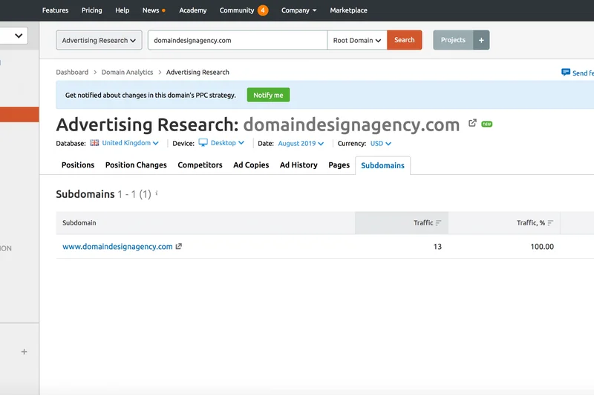
Task: Open News in top navigation
Action: (151, 10)
